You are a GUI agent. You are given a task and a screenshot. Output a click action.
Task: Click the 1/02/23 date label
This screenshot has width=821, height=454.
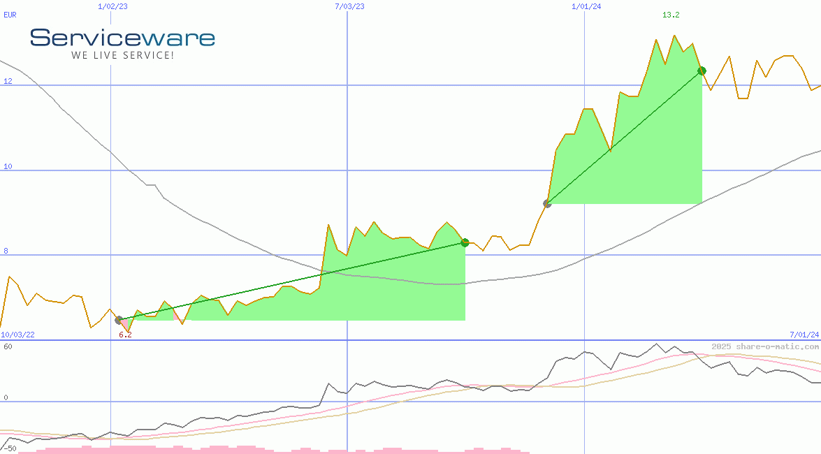(x=111, y=6)
